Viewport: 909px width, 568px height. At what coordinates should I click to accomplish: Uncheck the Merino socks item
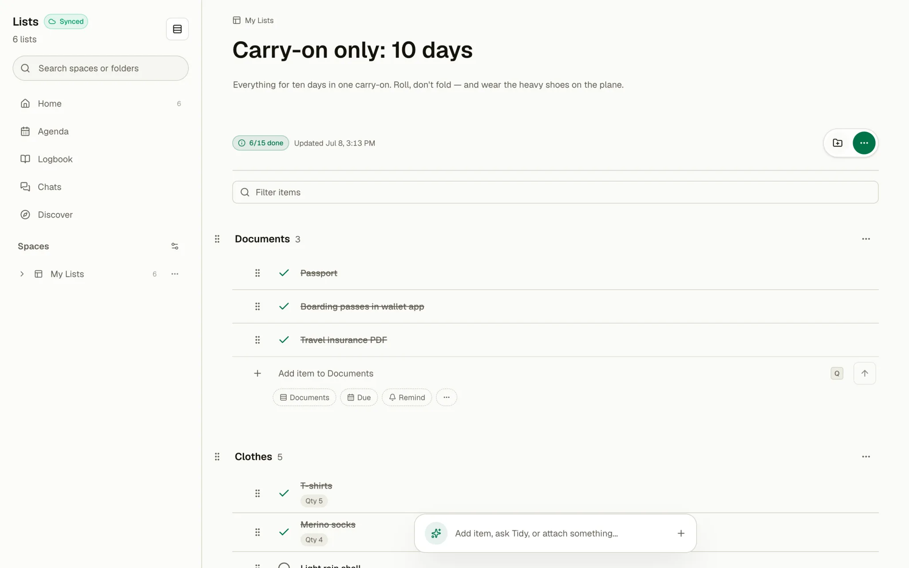[x=284, y=532]
